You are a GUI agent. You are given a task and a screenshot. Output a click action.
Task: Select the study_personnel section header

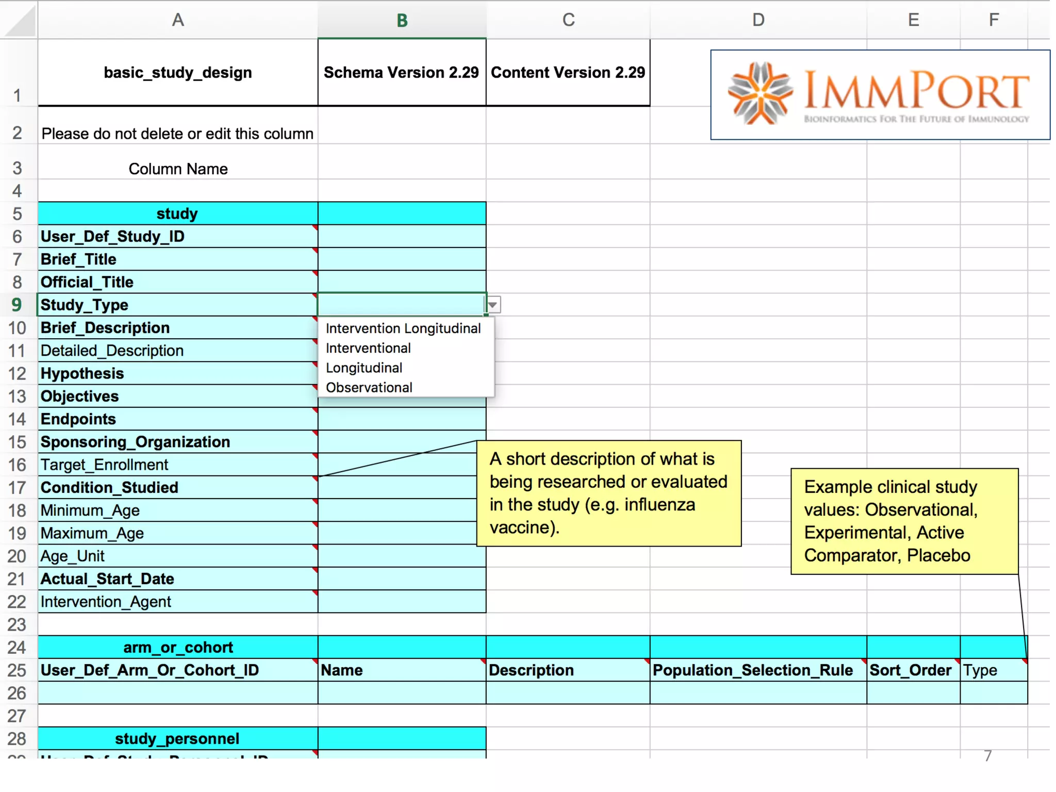click(177, 738)
